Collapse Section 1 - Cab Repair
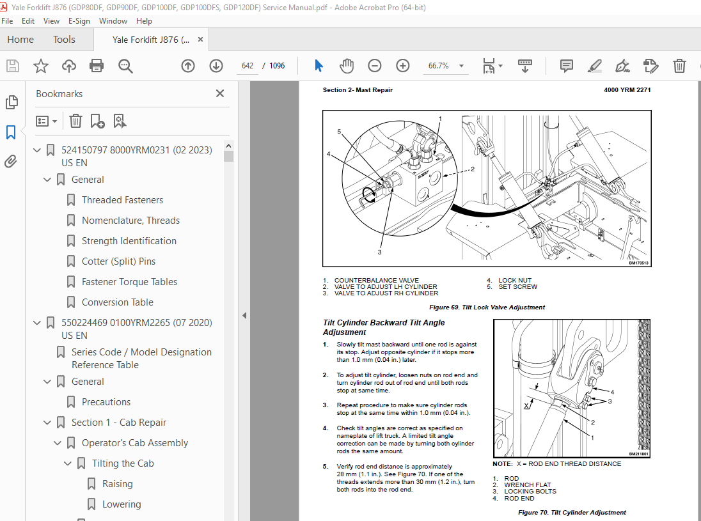 (x=47, y=423)
